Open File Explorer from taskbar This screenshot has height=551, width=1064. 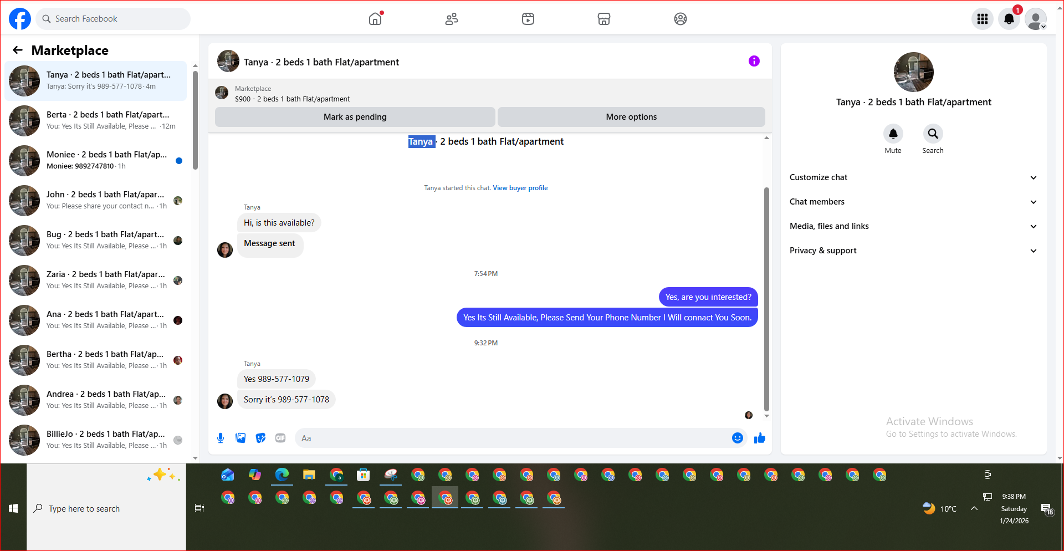pyautogui.click(x=309, y=475)
